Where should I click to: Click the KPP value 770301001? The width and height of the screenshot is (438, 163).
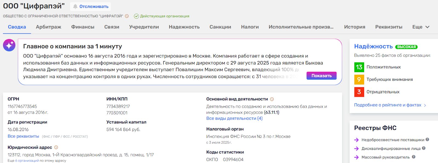coord(117,113)
